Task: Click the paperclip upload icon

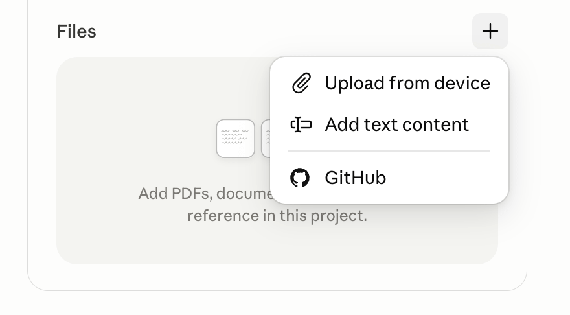Action: (x=301, y=83)
